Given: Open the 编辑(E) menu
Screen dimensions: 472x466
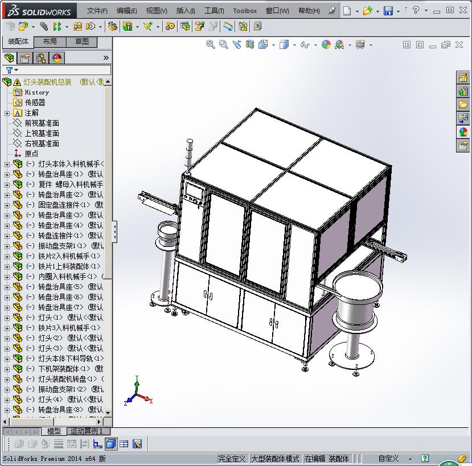Looking at the screenshot, I should [127, 11].
